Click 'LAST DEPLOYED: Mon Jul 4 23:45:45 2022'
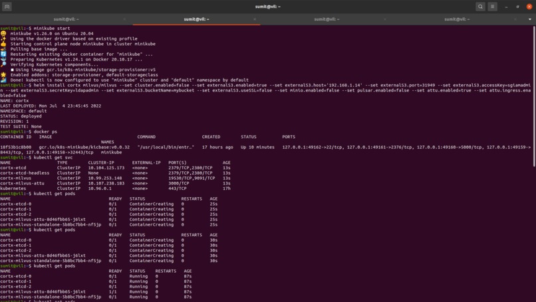Image resolution: width=536 pixels, height=302 pixels. click(x=51, y=106)
